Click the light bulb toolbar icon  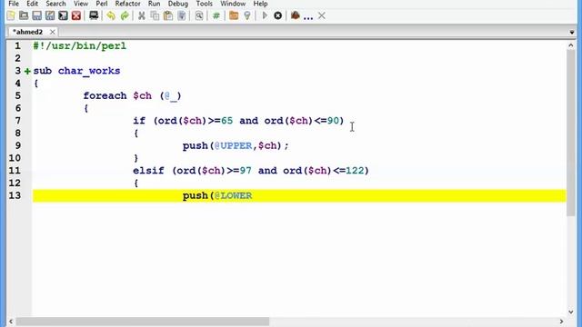tap(247, 15)
